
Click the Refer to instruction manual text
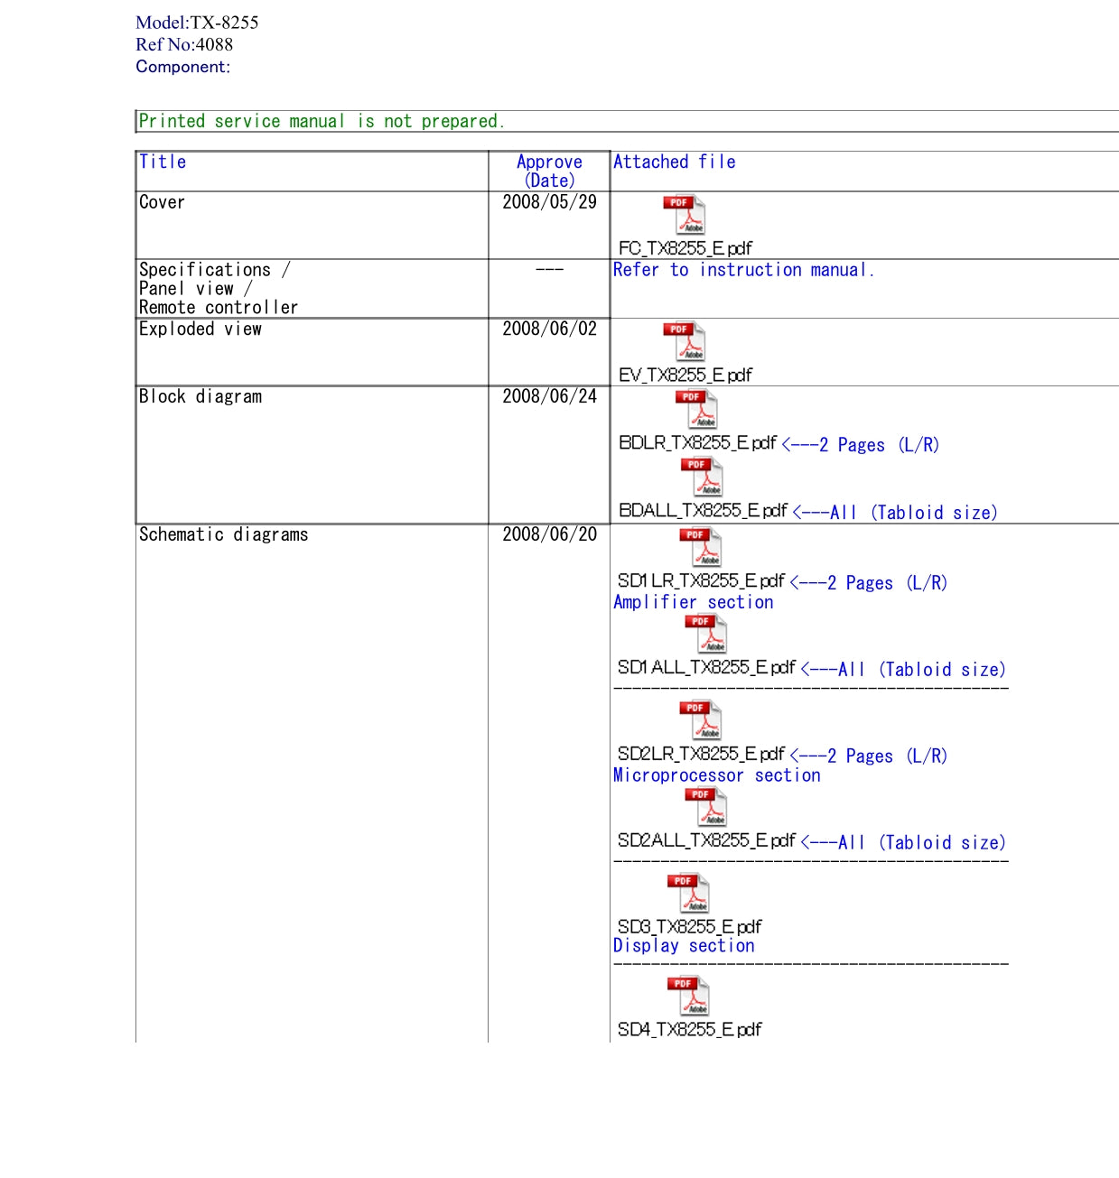[x=743, y=270]
